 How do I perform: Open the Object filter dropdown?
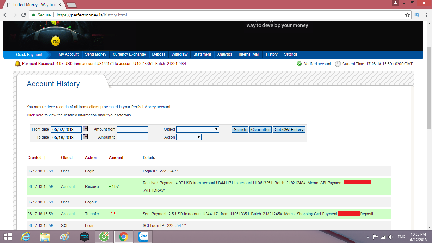pos(198,129)
